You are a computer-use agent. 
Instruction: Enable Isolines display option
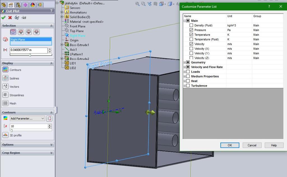[x=6, y=78]
